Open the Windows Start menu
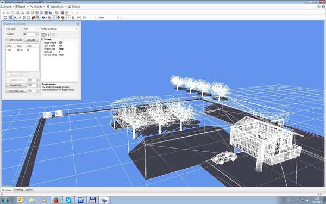The image size is (326, 204). pyautogui.click(x=5, y=200)
